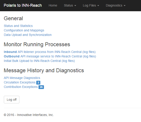The image size is (141, 122).
Task: Select the General section heading
Action: coord(13,18)
